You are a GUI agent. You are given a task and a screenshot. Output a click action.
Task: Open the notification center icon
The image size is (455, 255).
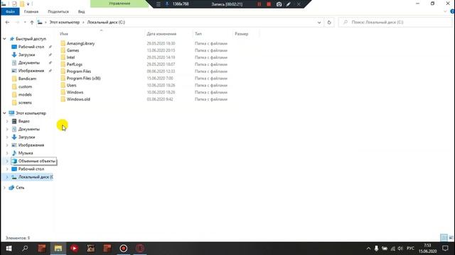coord(446,249)
